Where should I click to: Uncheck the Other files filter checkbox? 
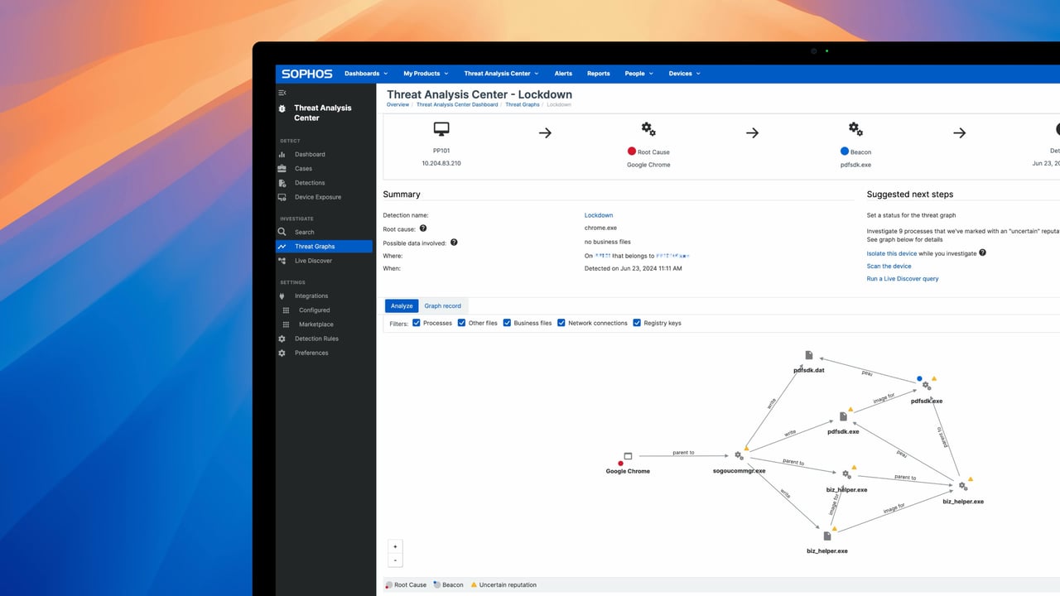(x=461, y=323)
